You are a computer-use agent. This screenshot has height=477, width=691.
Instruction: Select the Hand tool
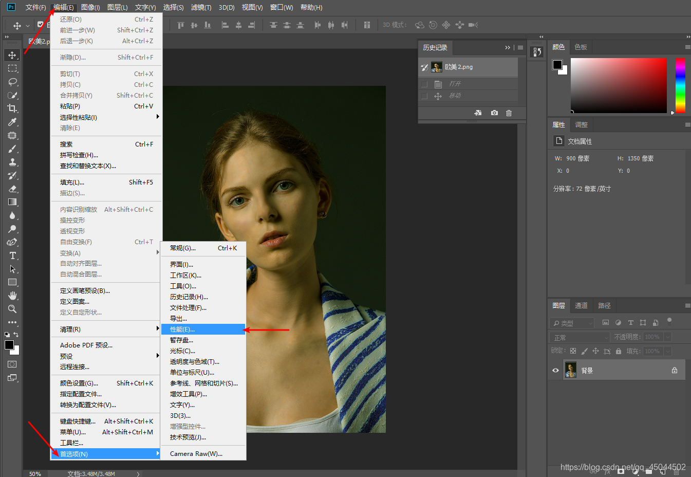click(x=12, y=296)
